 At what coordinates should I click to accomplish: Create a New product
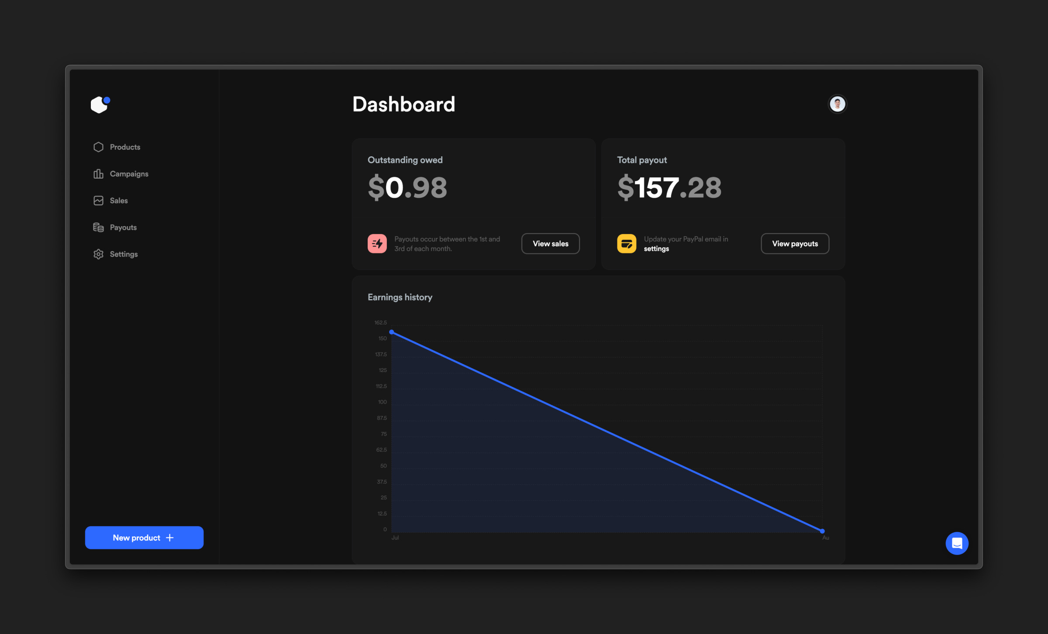144,538
